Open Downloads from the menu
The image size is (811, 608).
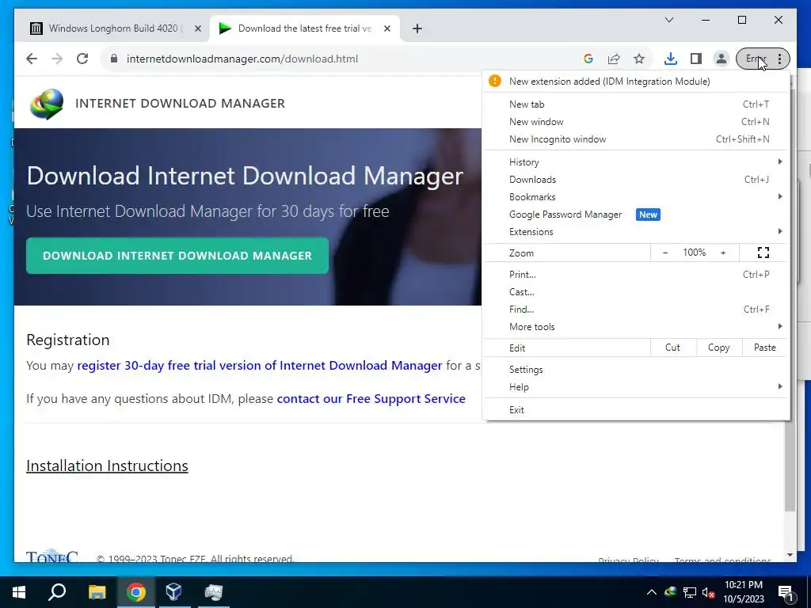tap(636, 180)
